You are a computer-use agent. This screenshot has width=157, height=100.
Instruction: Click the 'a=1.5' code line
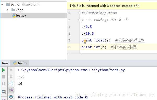[87, 27]
